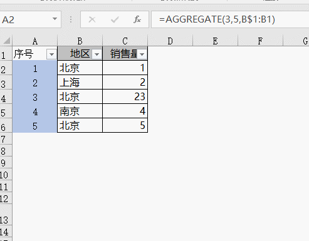Click cell C3 with sales 2
This screenshot has height=241, width=309.
coord(125,83)
